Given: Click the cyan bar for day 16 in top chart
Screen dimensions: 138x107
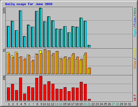Looking at the screenshot, I should (x=70, y=40).
